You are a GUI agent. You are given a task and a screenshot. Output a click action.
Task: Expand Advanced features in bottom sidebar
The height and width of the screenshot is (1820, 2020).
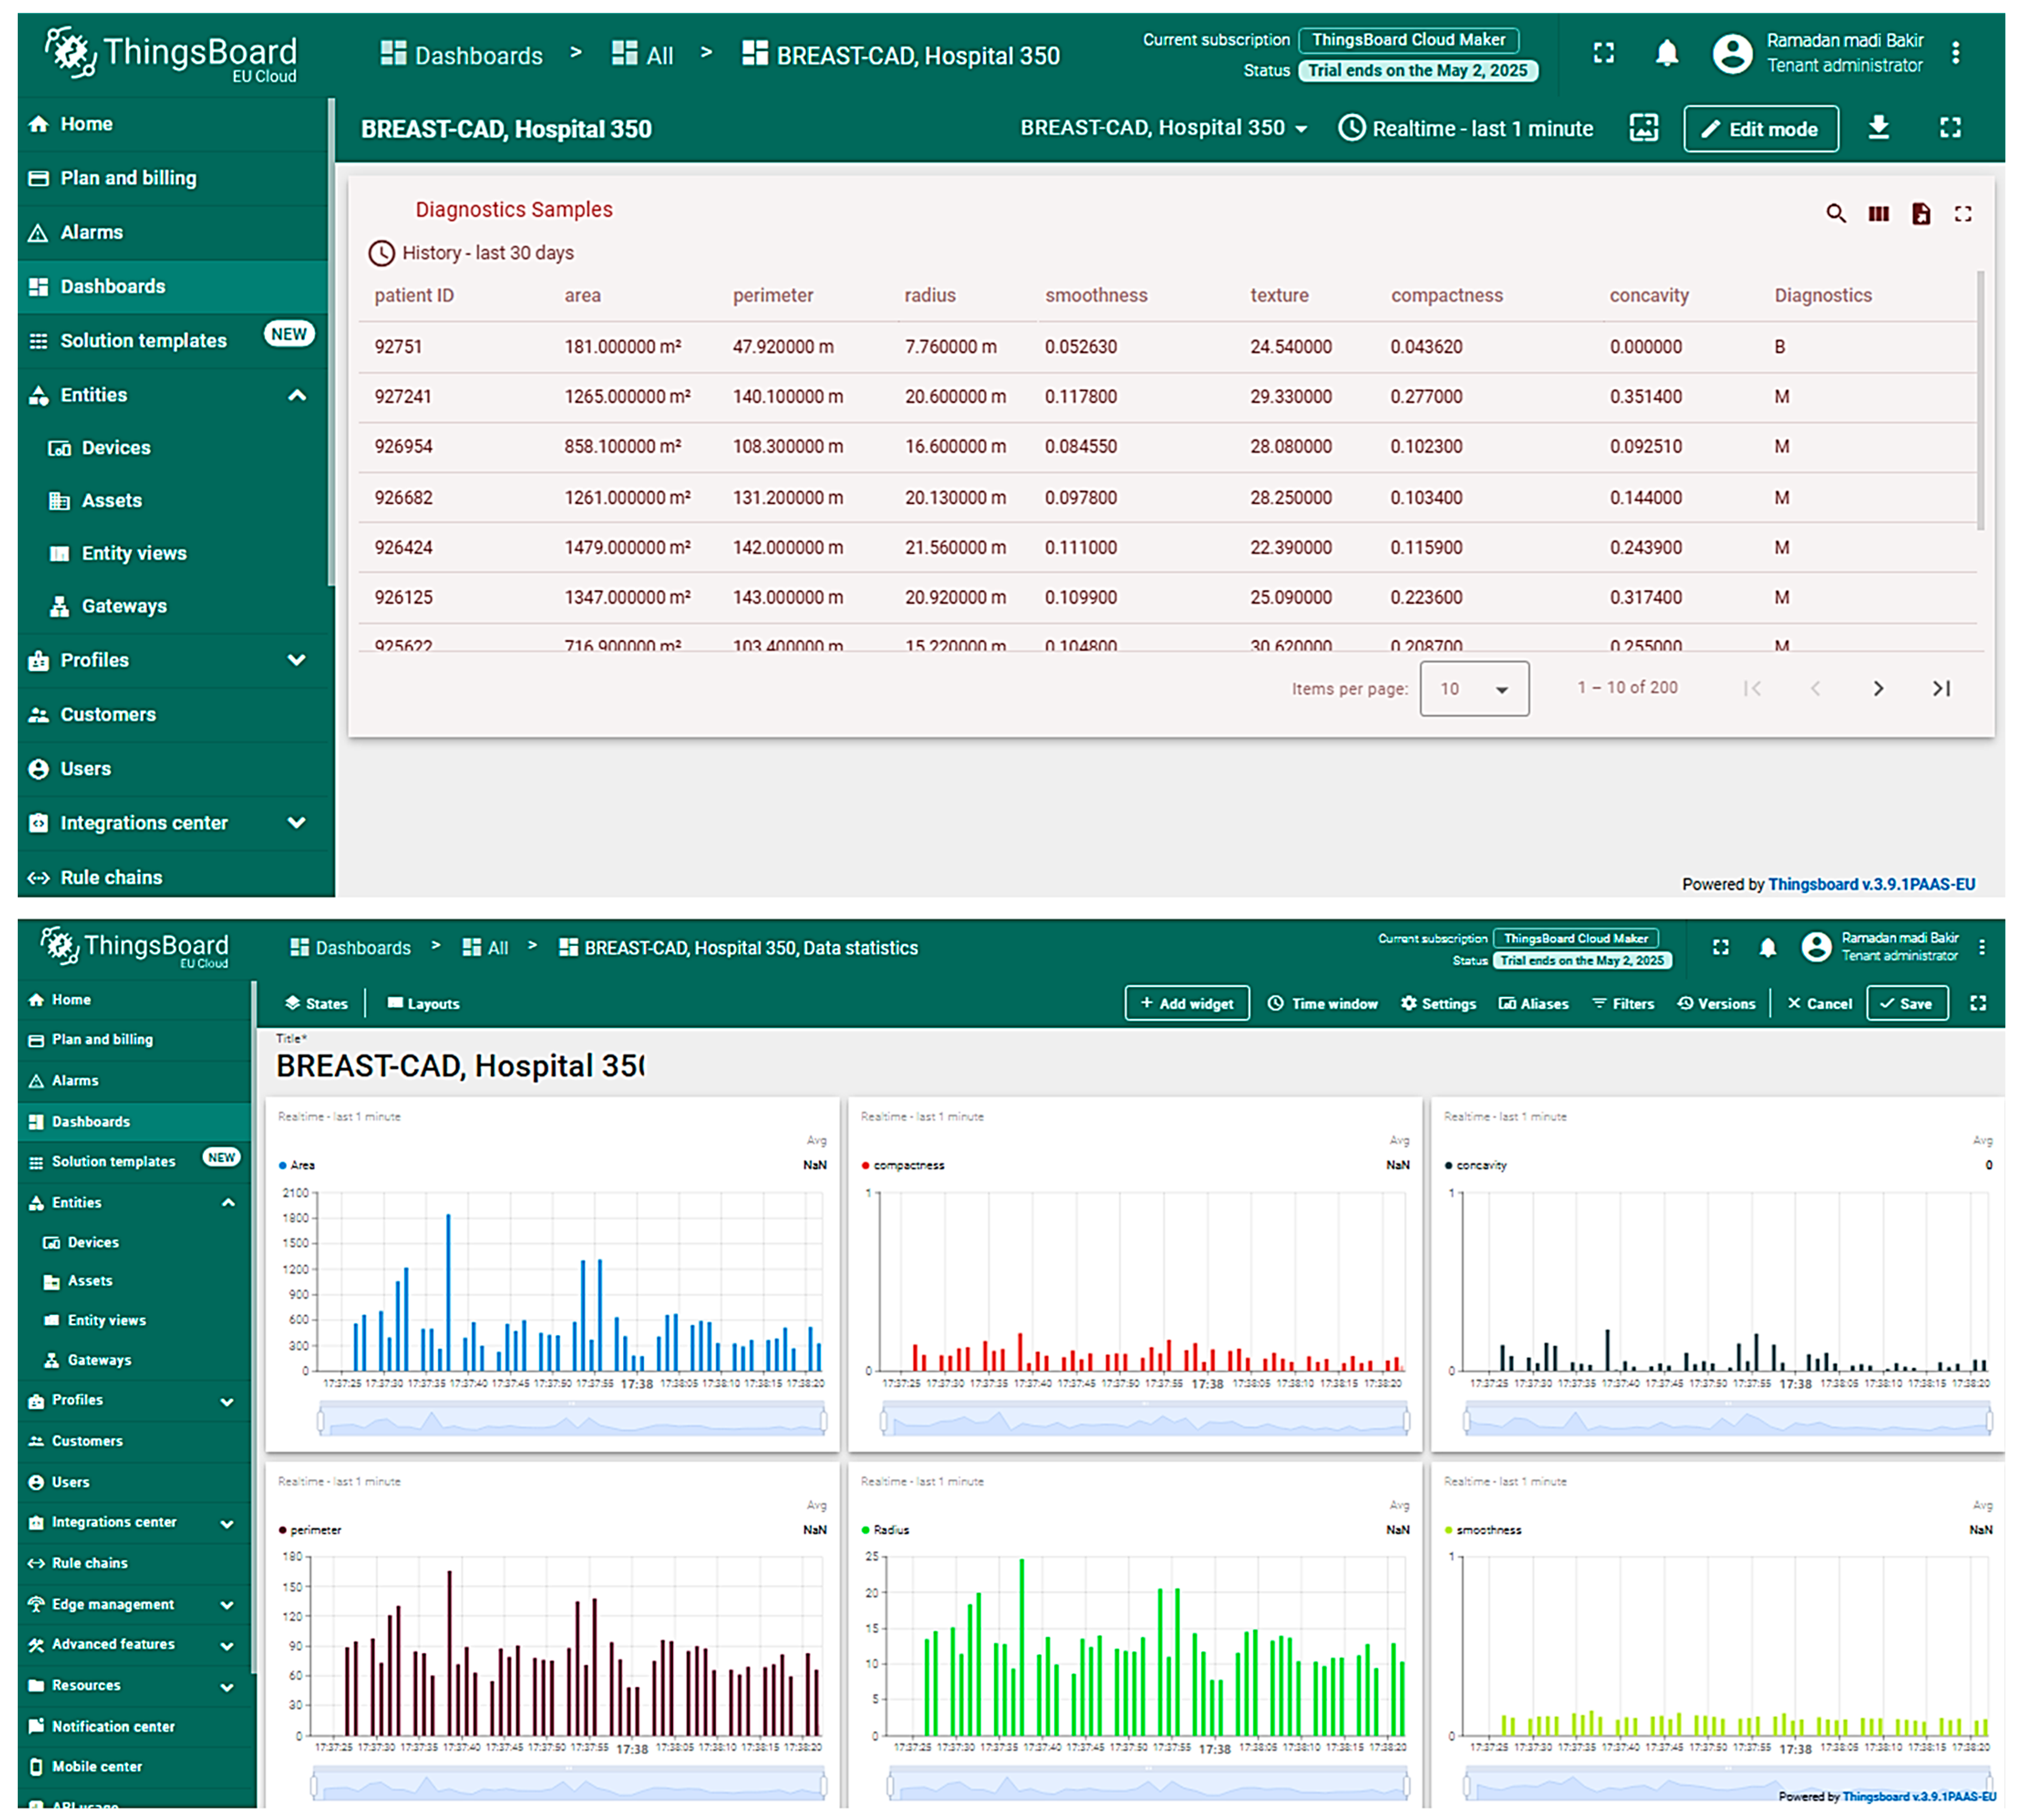point(227,1646)
